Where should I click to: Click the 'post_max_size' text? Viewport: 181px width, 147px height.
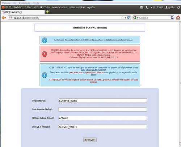[x=76, y=72]
